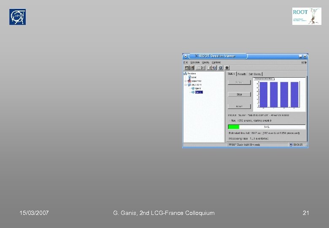Click the estimated time left line

[x=264, y=133]
